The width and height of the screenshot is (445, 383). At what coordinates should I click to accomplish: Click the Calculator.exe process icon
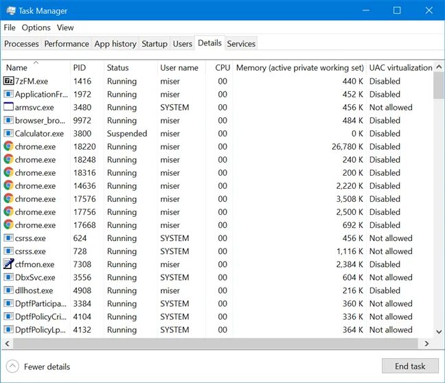coord(8,133)
